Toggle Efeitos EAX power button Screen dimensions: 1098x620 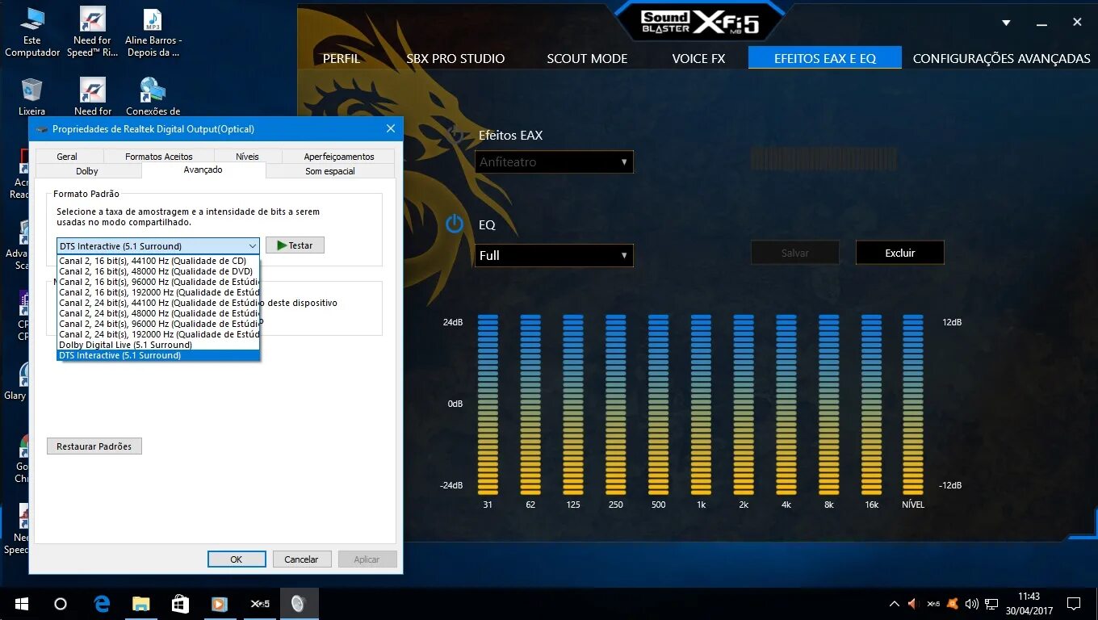455,135
